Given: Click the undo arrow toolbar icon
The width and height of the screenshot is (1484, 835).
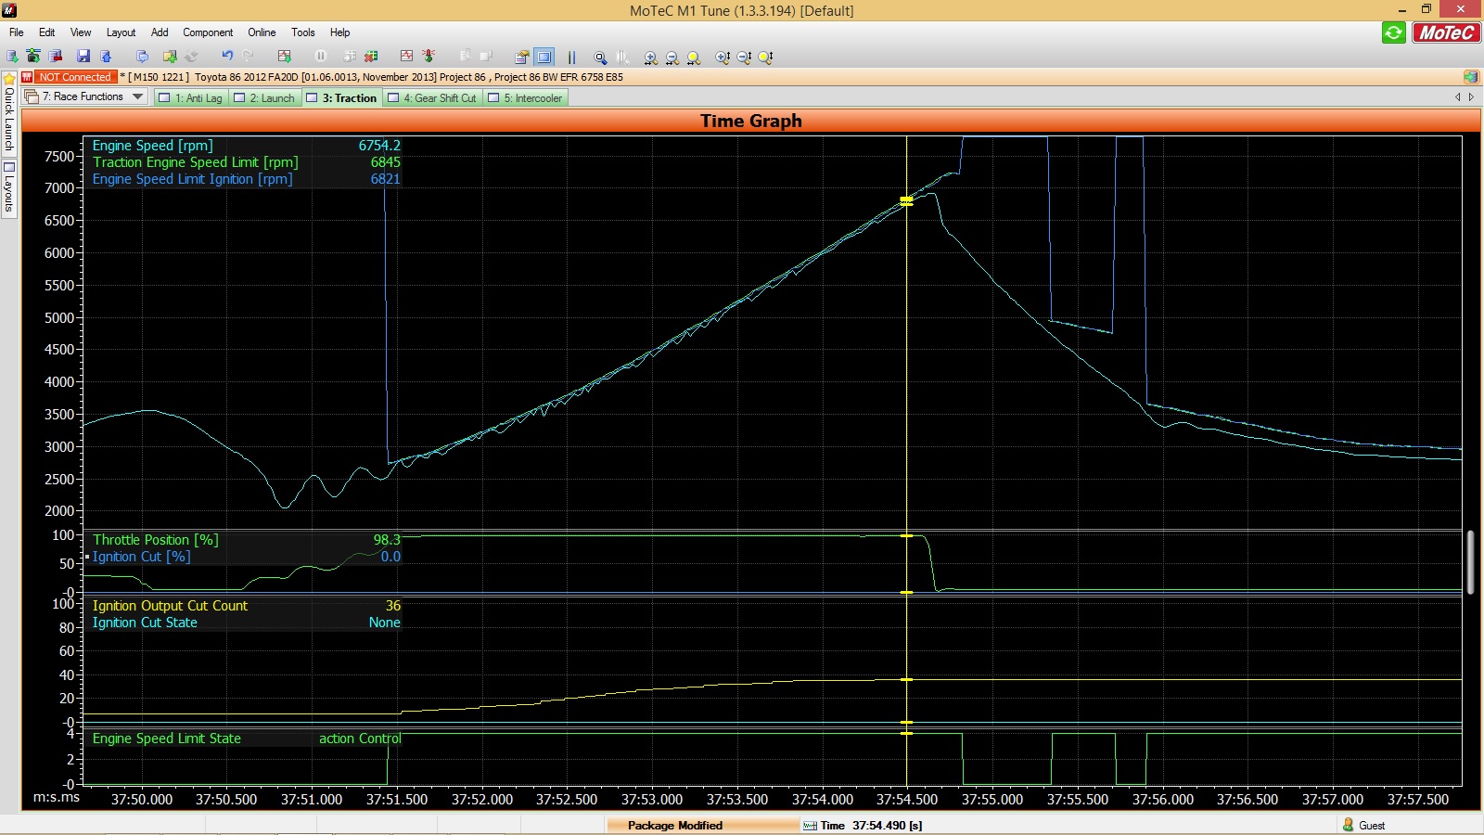Looking at the screenshot, I should click(x=227, y=57).
